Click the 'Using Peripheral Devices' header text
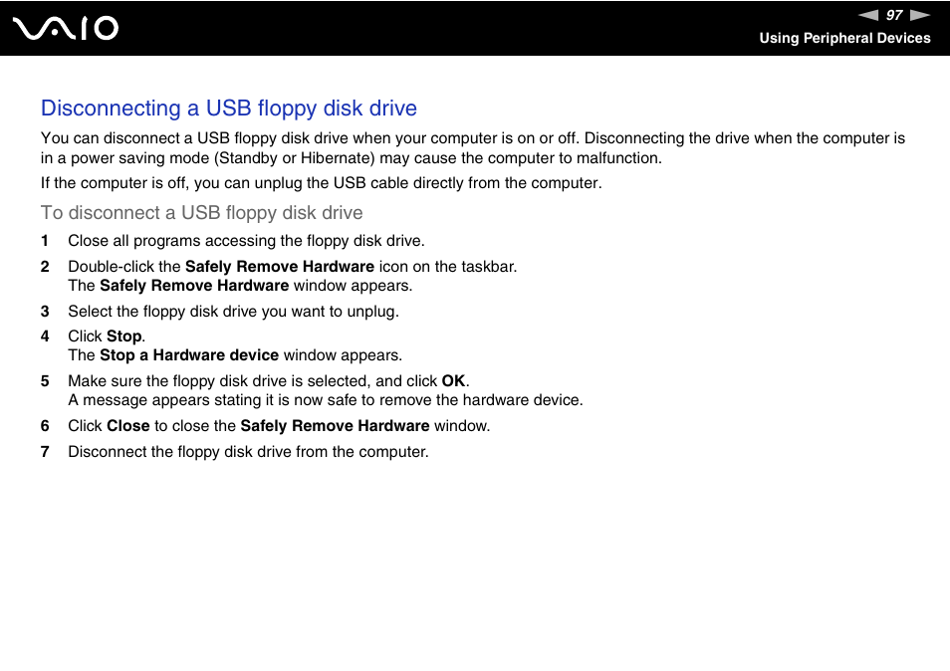The width and height of the screenshot is (950, 671). pyautogui.click(x=844, y=38)
